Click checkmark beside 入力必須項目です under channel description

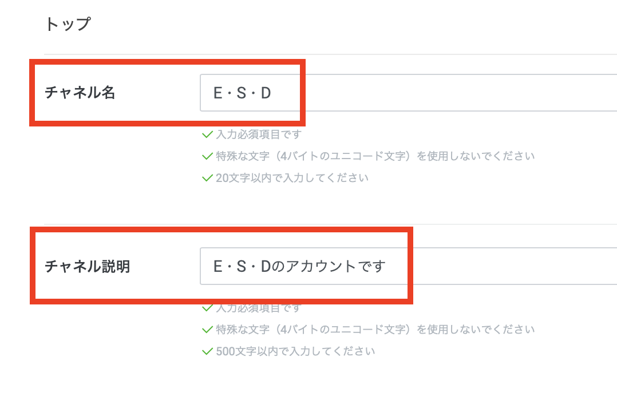[207, 308]
